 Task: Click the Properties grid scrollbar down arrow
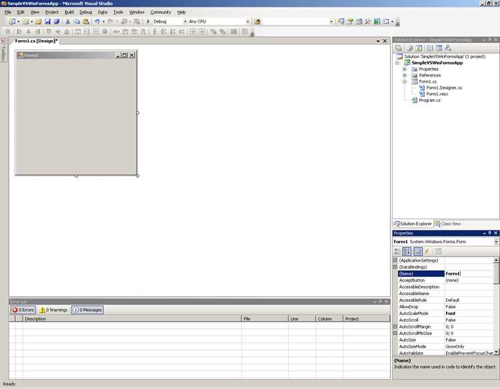[496, 352]
